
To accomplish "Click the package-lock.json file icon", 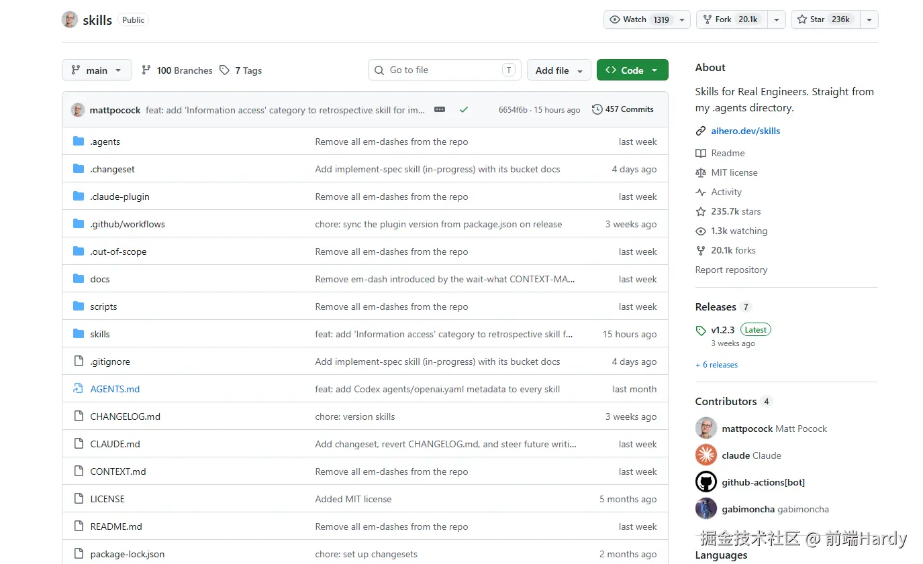I will [79, 554].
